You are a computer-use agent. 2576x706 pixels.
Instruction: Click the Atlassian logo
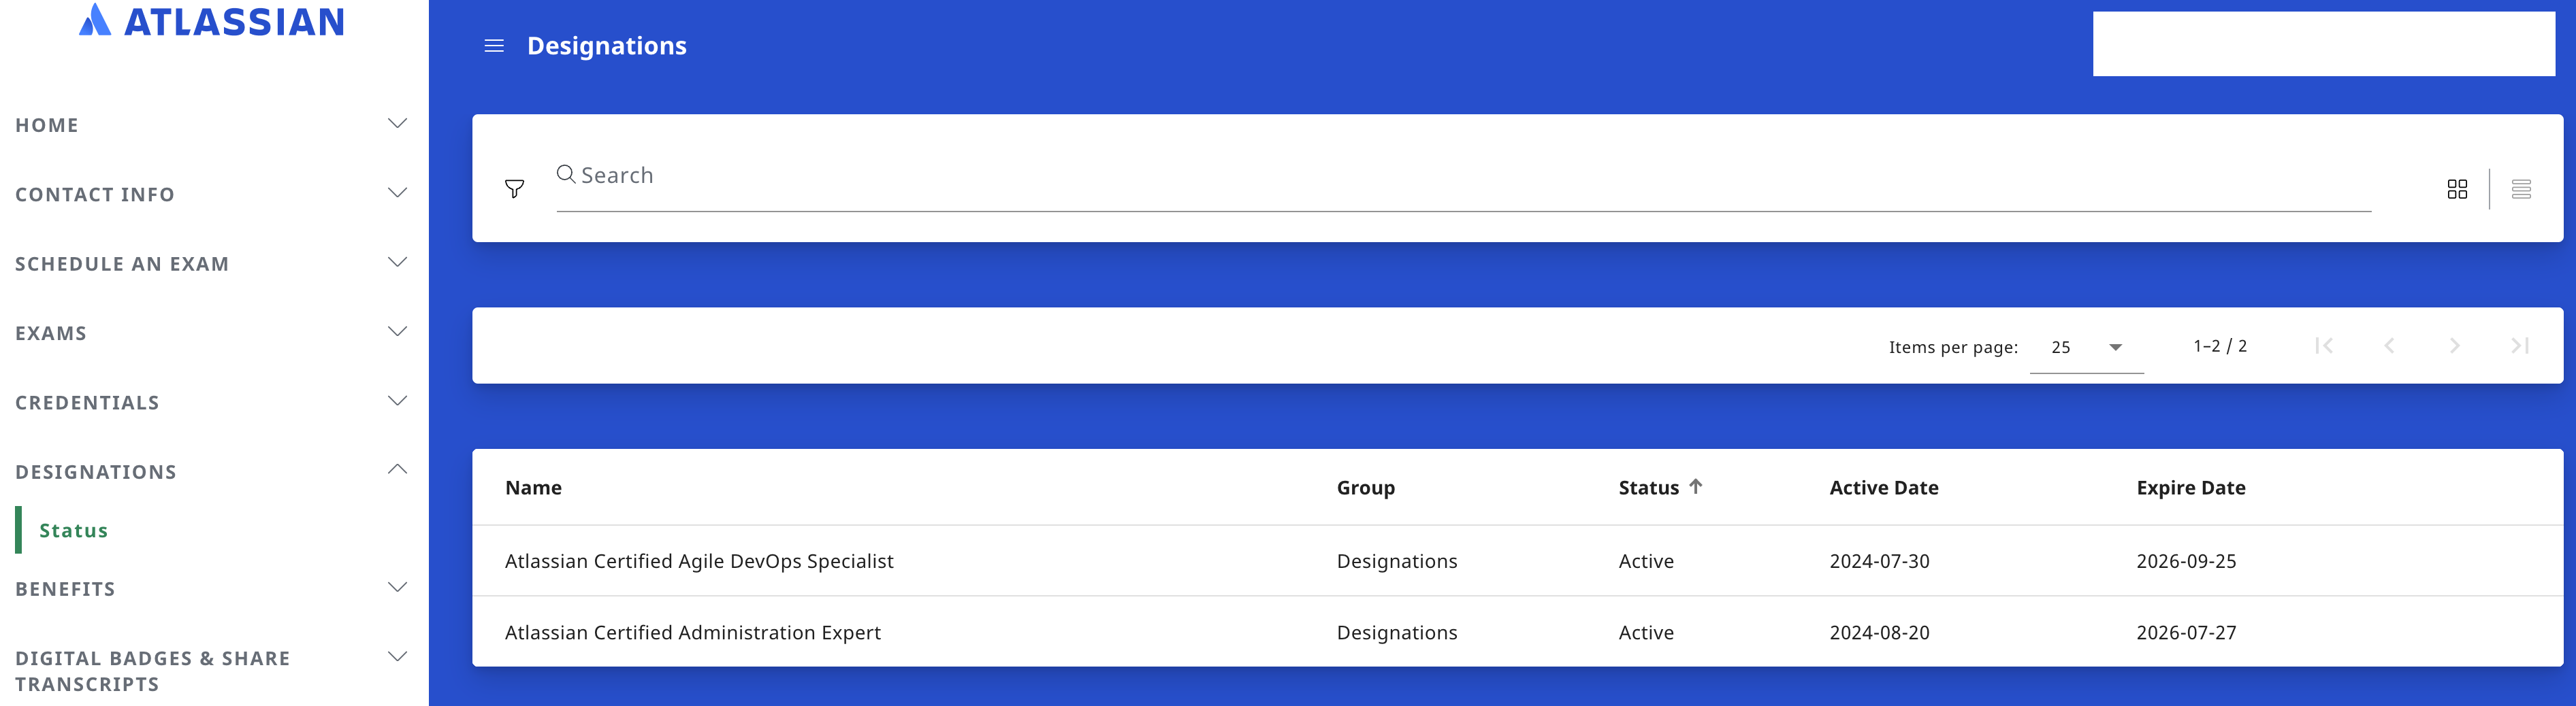pyautogui.click(x=211, y=20)
